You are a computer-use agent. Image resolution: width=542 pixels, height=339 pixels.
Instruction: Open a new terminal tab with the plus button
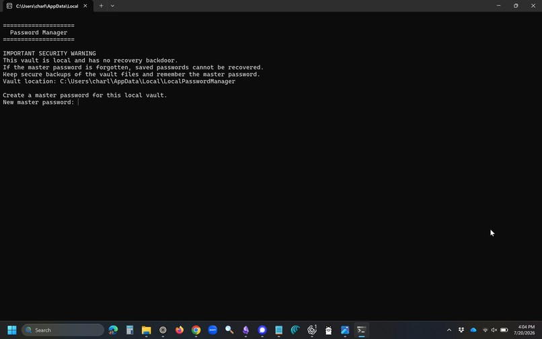[101, 6]
